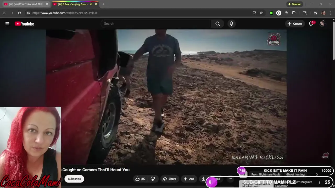View site information icon in address bar
Screen dimensions: 335x188
(x=28, y=13)
